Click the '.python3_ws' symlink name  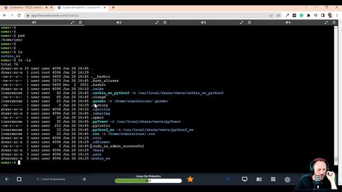coord(103,130)
